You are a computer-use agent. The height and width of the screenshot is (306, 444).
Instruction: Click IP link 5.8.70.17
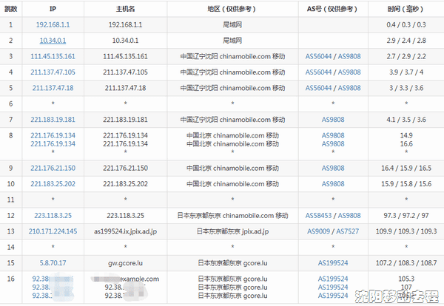(53, 263)
